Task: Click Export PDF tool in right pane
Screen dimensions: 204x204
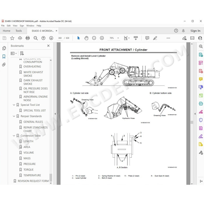Action: tap(201, 55)
